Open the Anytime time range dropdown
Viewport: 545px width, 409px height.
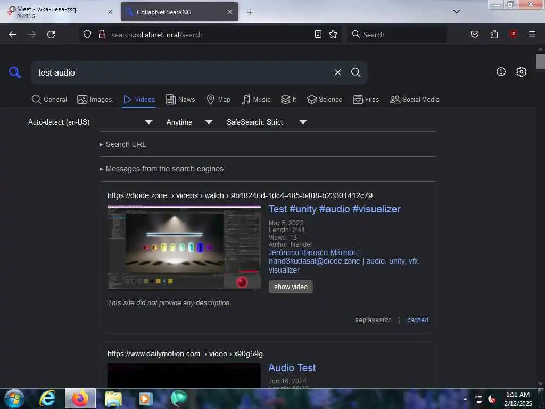tap(189, 122)
